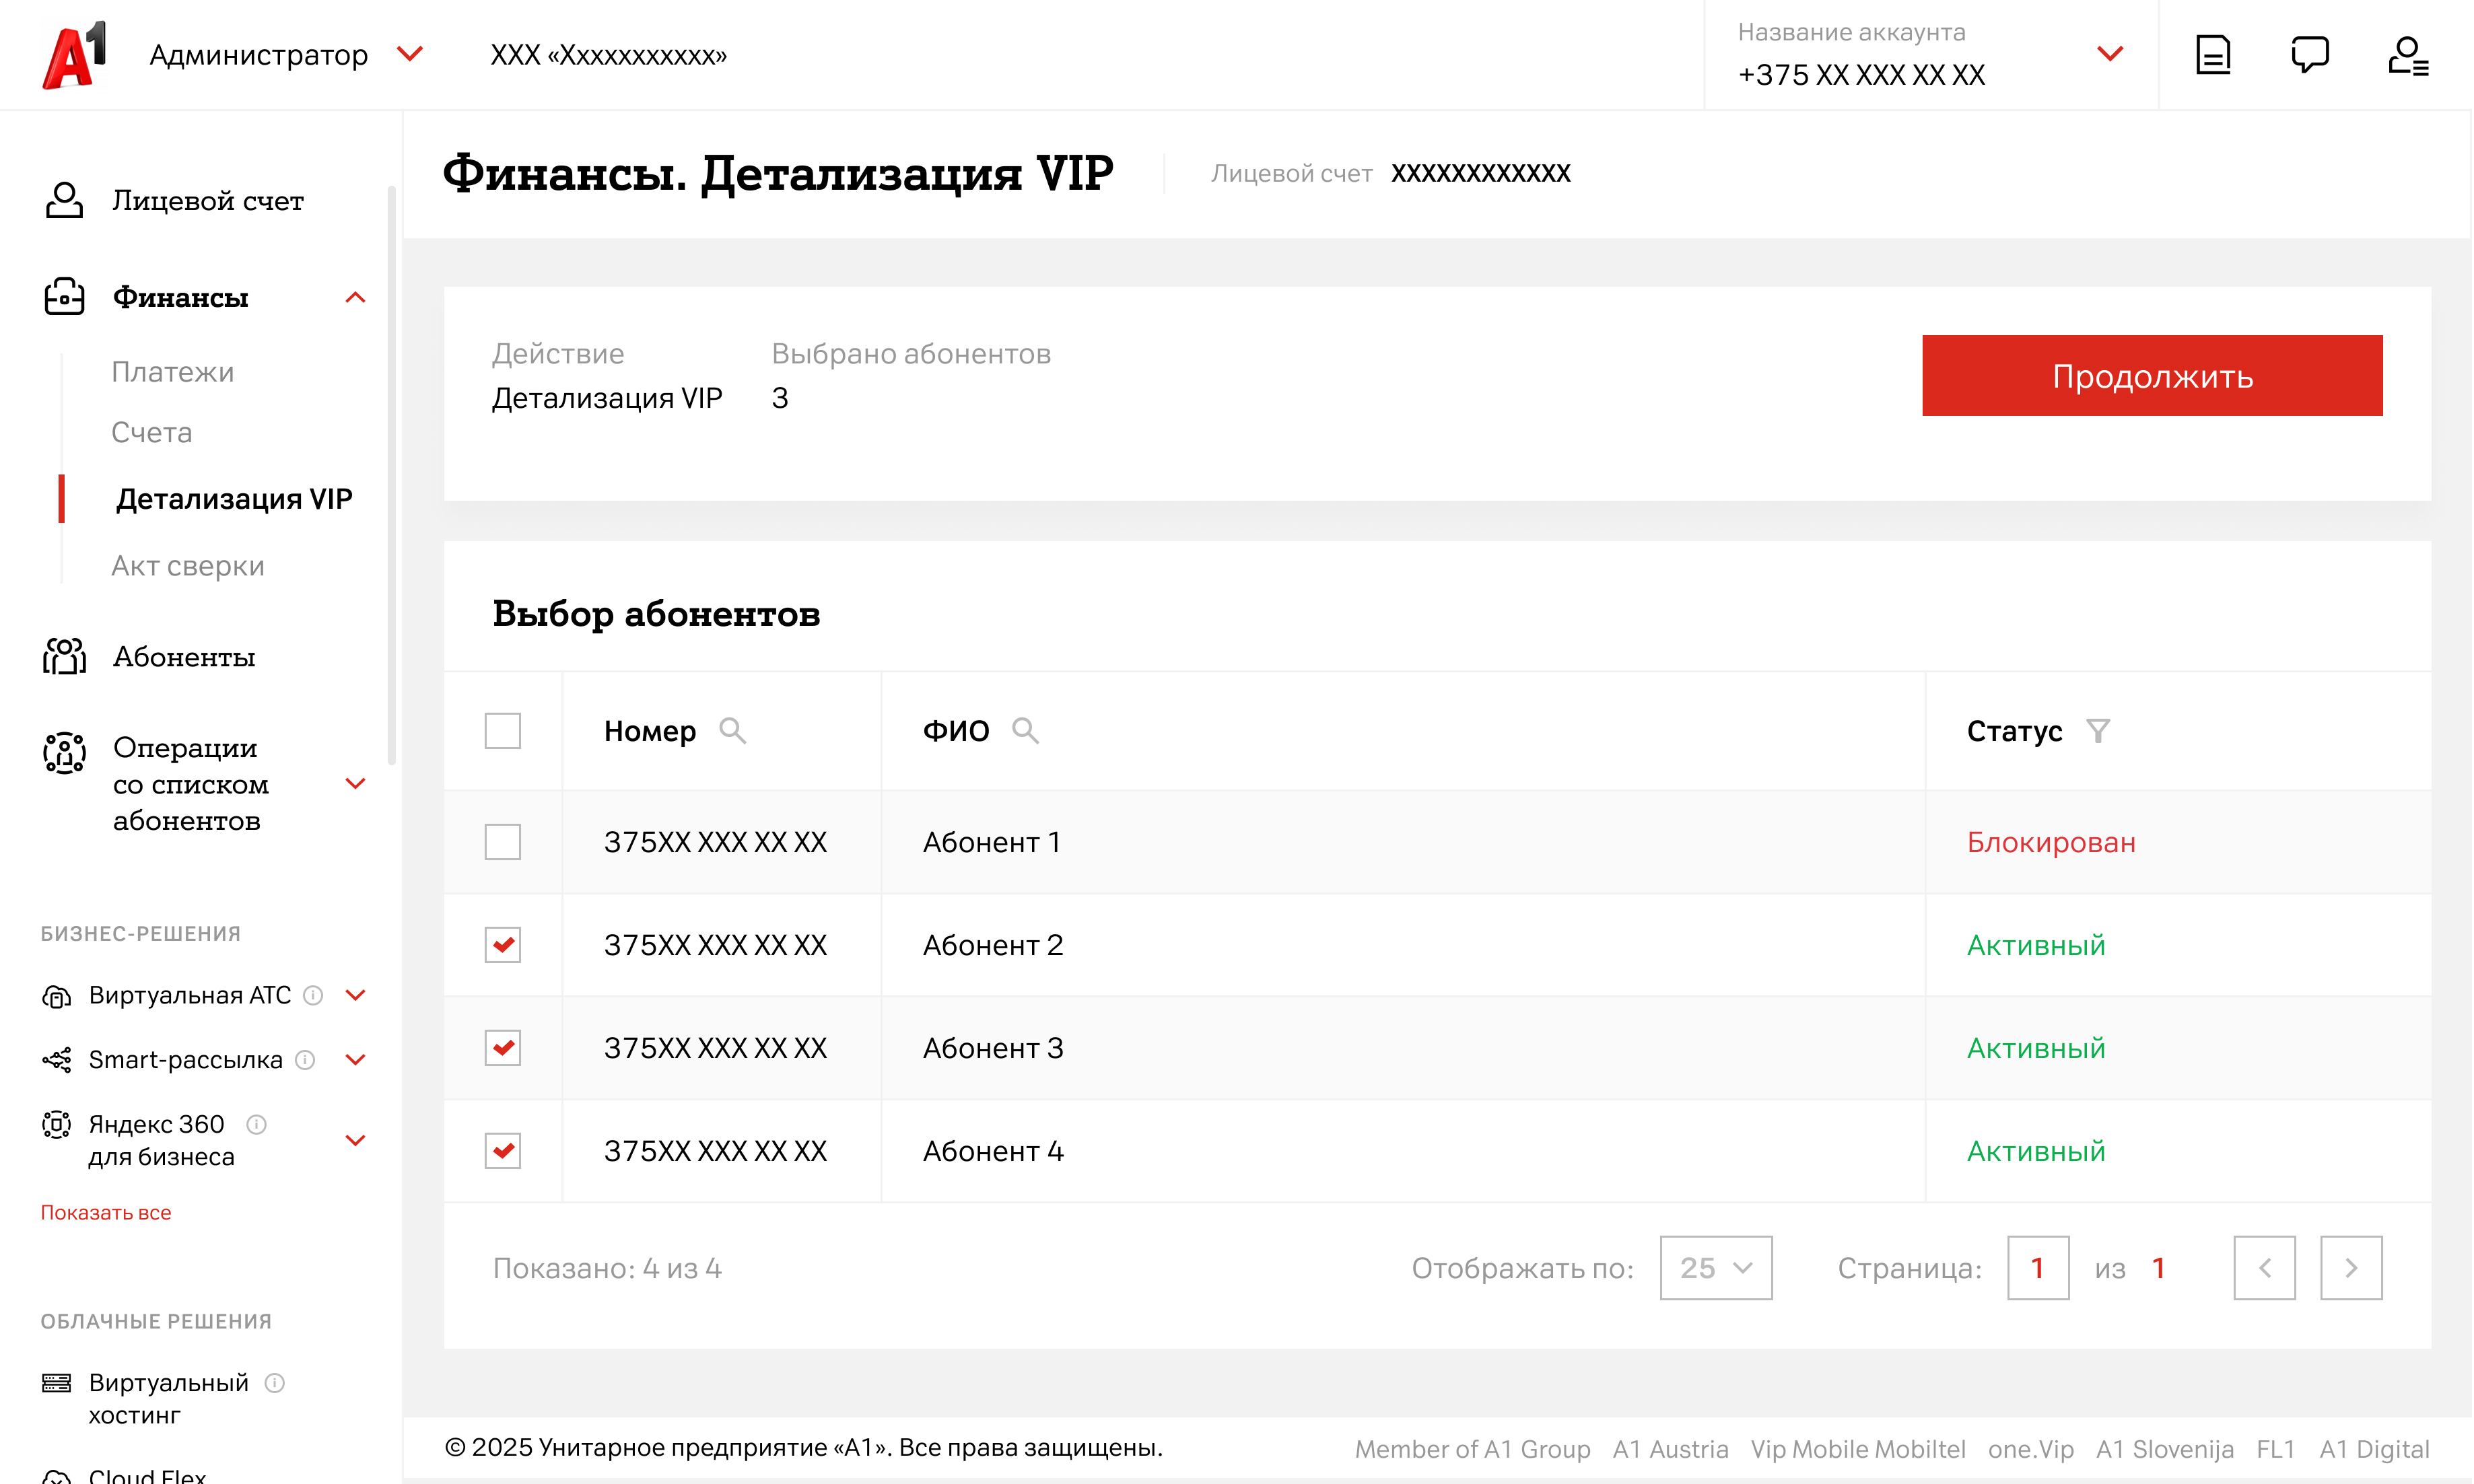Open the documents icon in the header
Image resolution: width=2474 pixels, height=1484 pixels.
click(x=2213, y=55)
